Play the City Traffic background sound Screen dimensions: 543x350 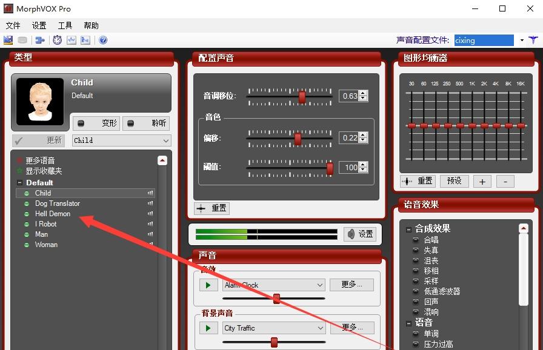[208, 328]
